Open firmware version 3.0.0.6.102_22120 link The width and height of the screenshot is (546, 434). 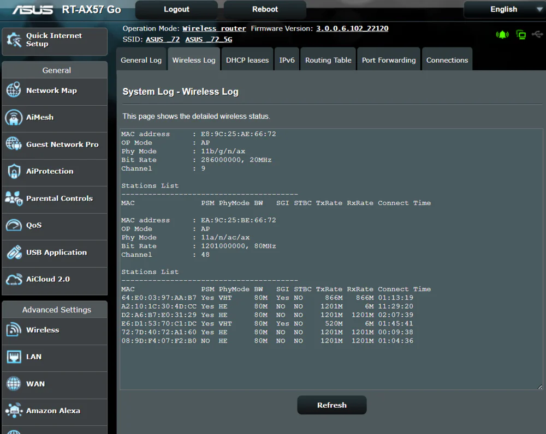pos(352,28)
